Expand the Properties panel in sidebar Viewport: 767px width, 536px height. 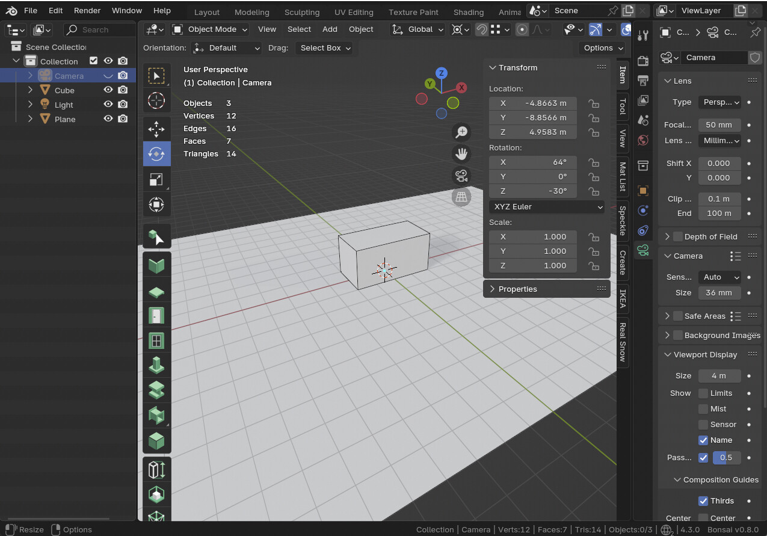click(547, 289)
